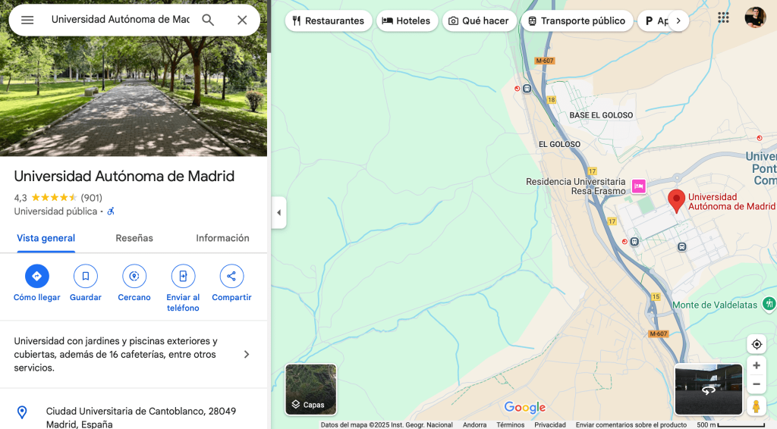
Task: Filter map by Hoteles
Action: (x=407, y=20)
